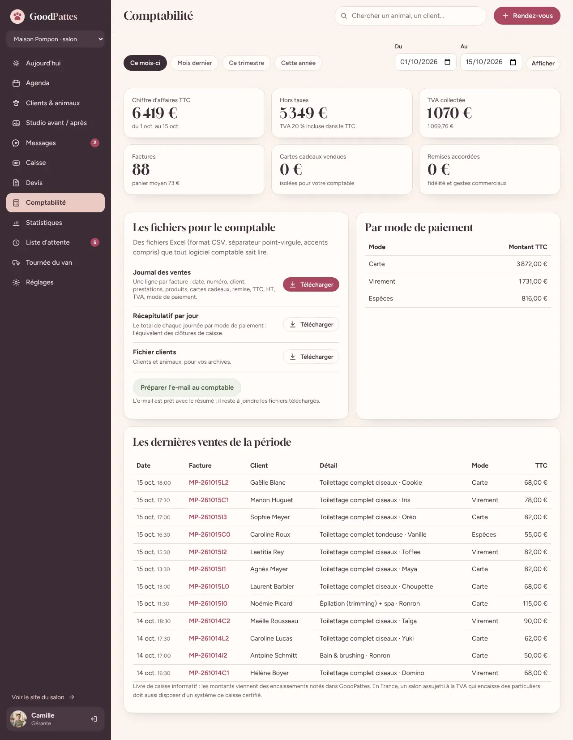Open invoice MP-261015I0 for Noémie Picard

(x=208, y=603)
